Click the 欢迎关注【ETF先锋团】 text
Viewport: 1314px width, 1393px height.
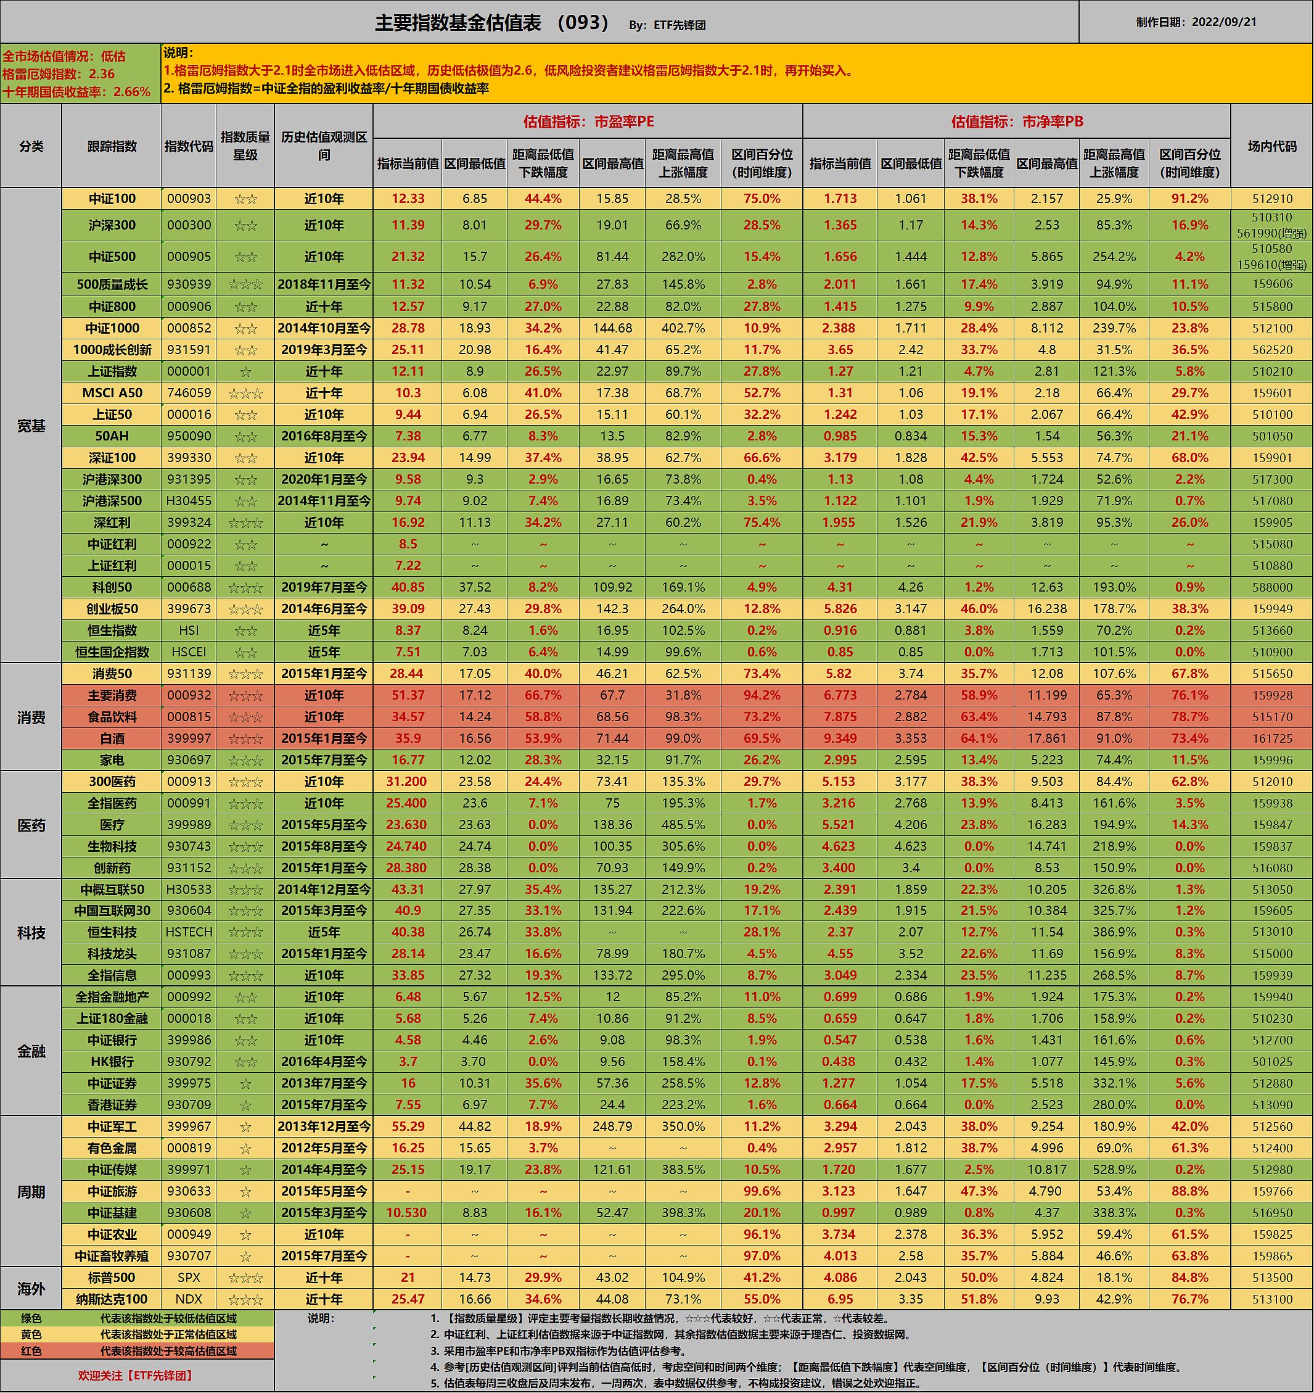(136, 1374)
